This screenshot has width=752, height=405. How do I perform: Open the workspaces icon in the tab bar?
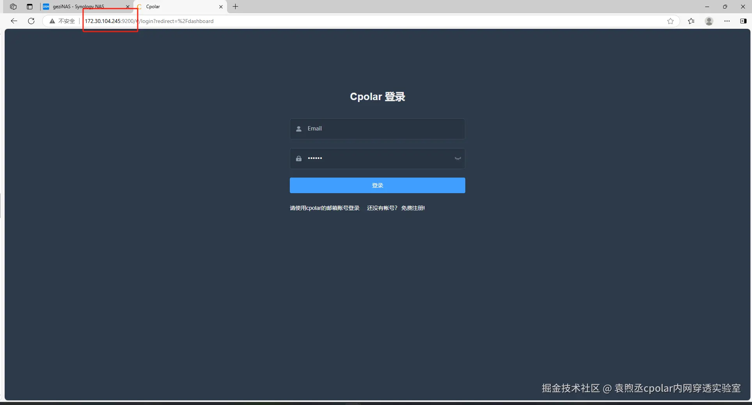tap(13, 7)
